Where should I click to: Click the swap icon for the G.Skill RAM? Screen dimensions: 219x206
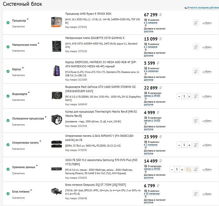[x=196, y=145]
